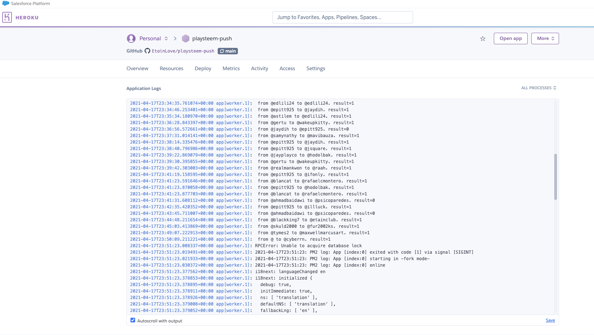This screenshot has width=594, height=335.
Task: Click the HEROKU wordmark link
Action: 27,17
